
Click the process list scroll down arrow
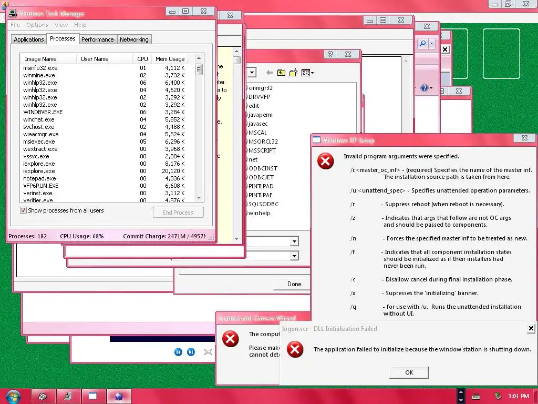click(x=199, y=198)
